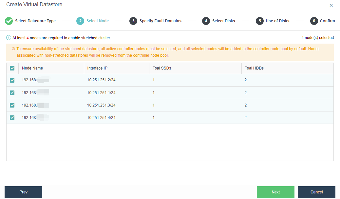Click the Confirm step label
The height and width of the screenshot is (199, 340).
point(327,21)
